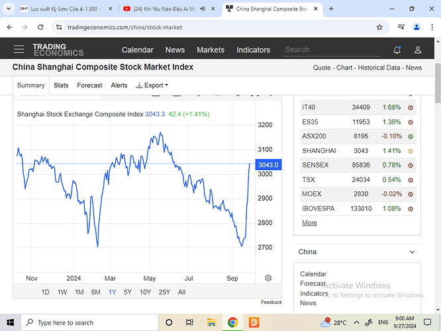Open a new browser tab
The width and height of the screenshot is (441, 331).
click(x=331, y=9)
